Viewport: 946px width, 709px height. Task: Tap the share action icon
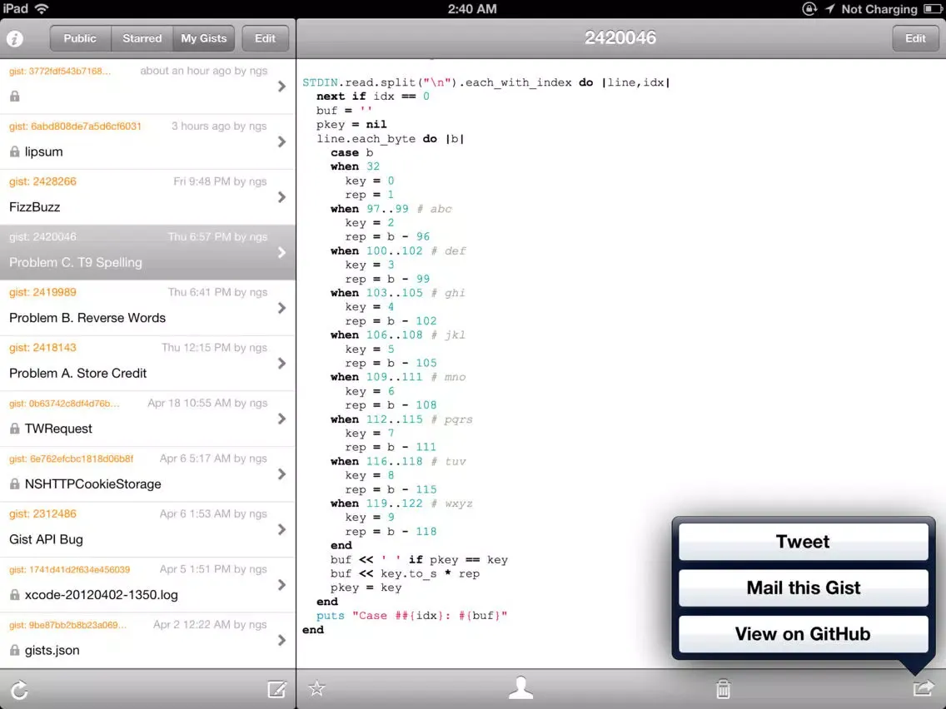pos(924,687)
